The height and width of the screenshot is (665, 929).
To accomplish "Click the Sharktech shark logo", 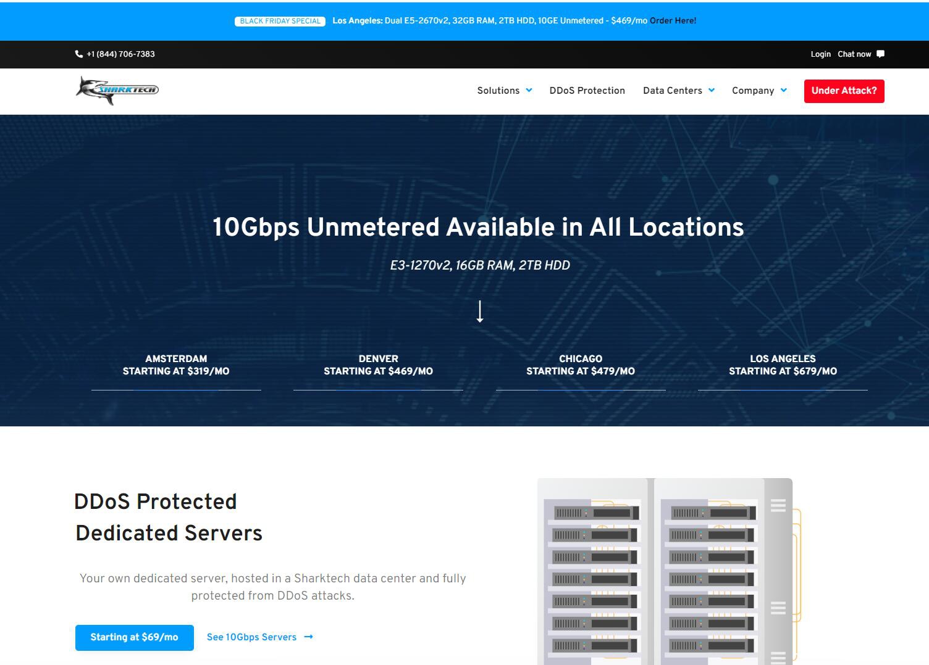I will coord(116,90).
